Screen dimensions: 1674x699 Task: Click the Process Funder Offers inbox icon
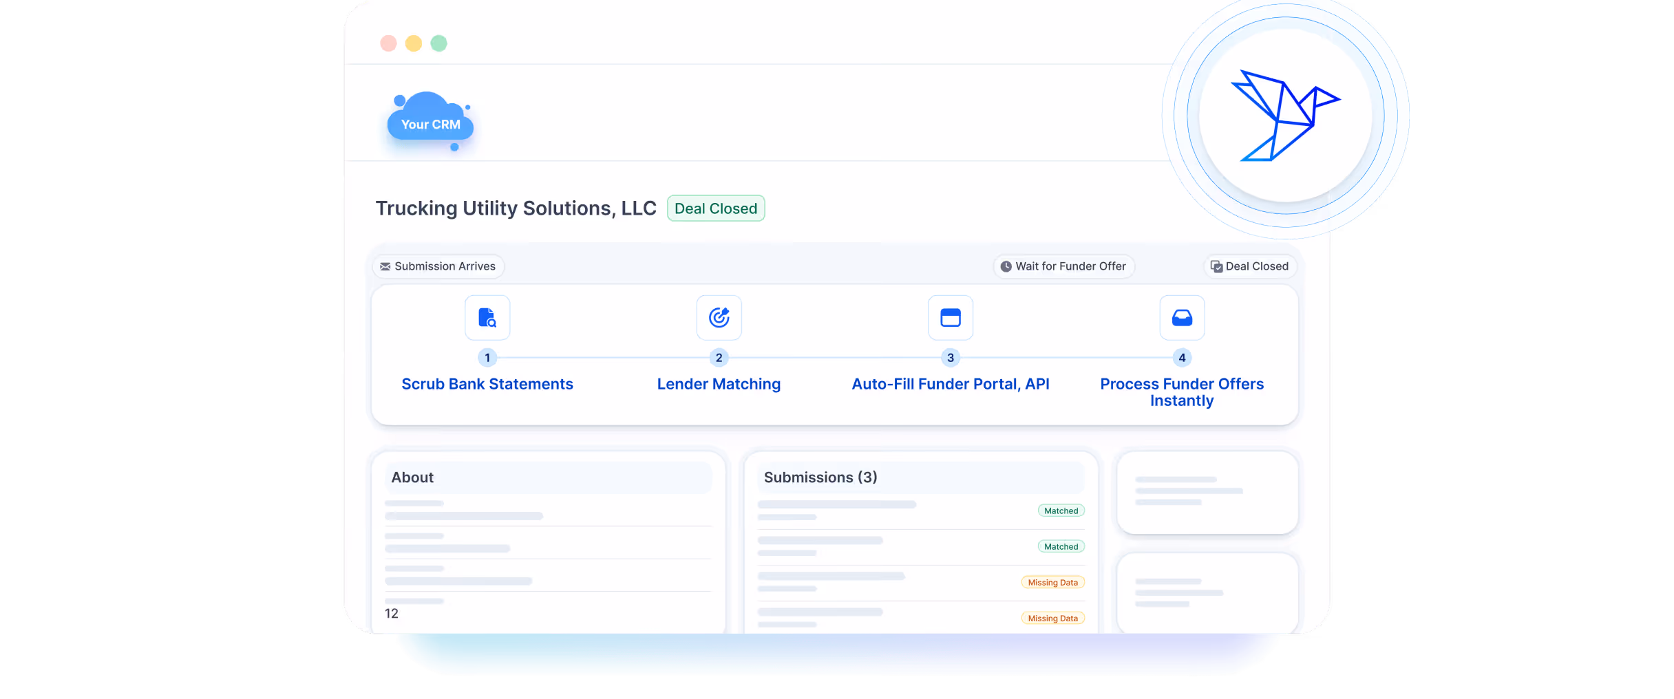point(1182,317)
